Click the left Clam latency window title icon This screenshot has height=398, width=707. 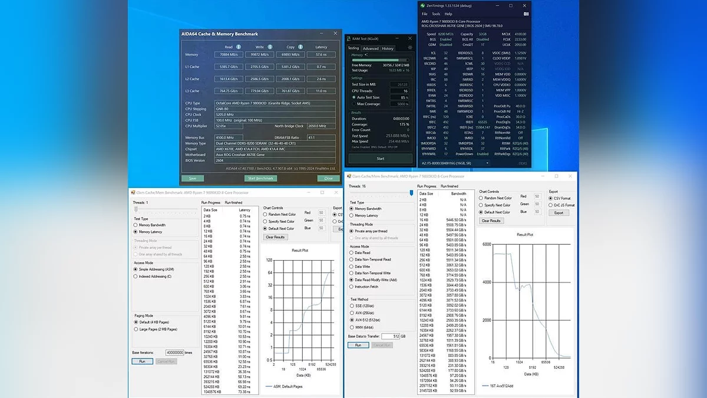click(133, 192)
